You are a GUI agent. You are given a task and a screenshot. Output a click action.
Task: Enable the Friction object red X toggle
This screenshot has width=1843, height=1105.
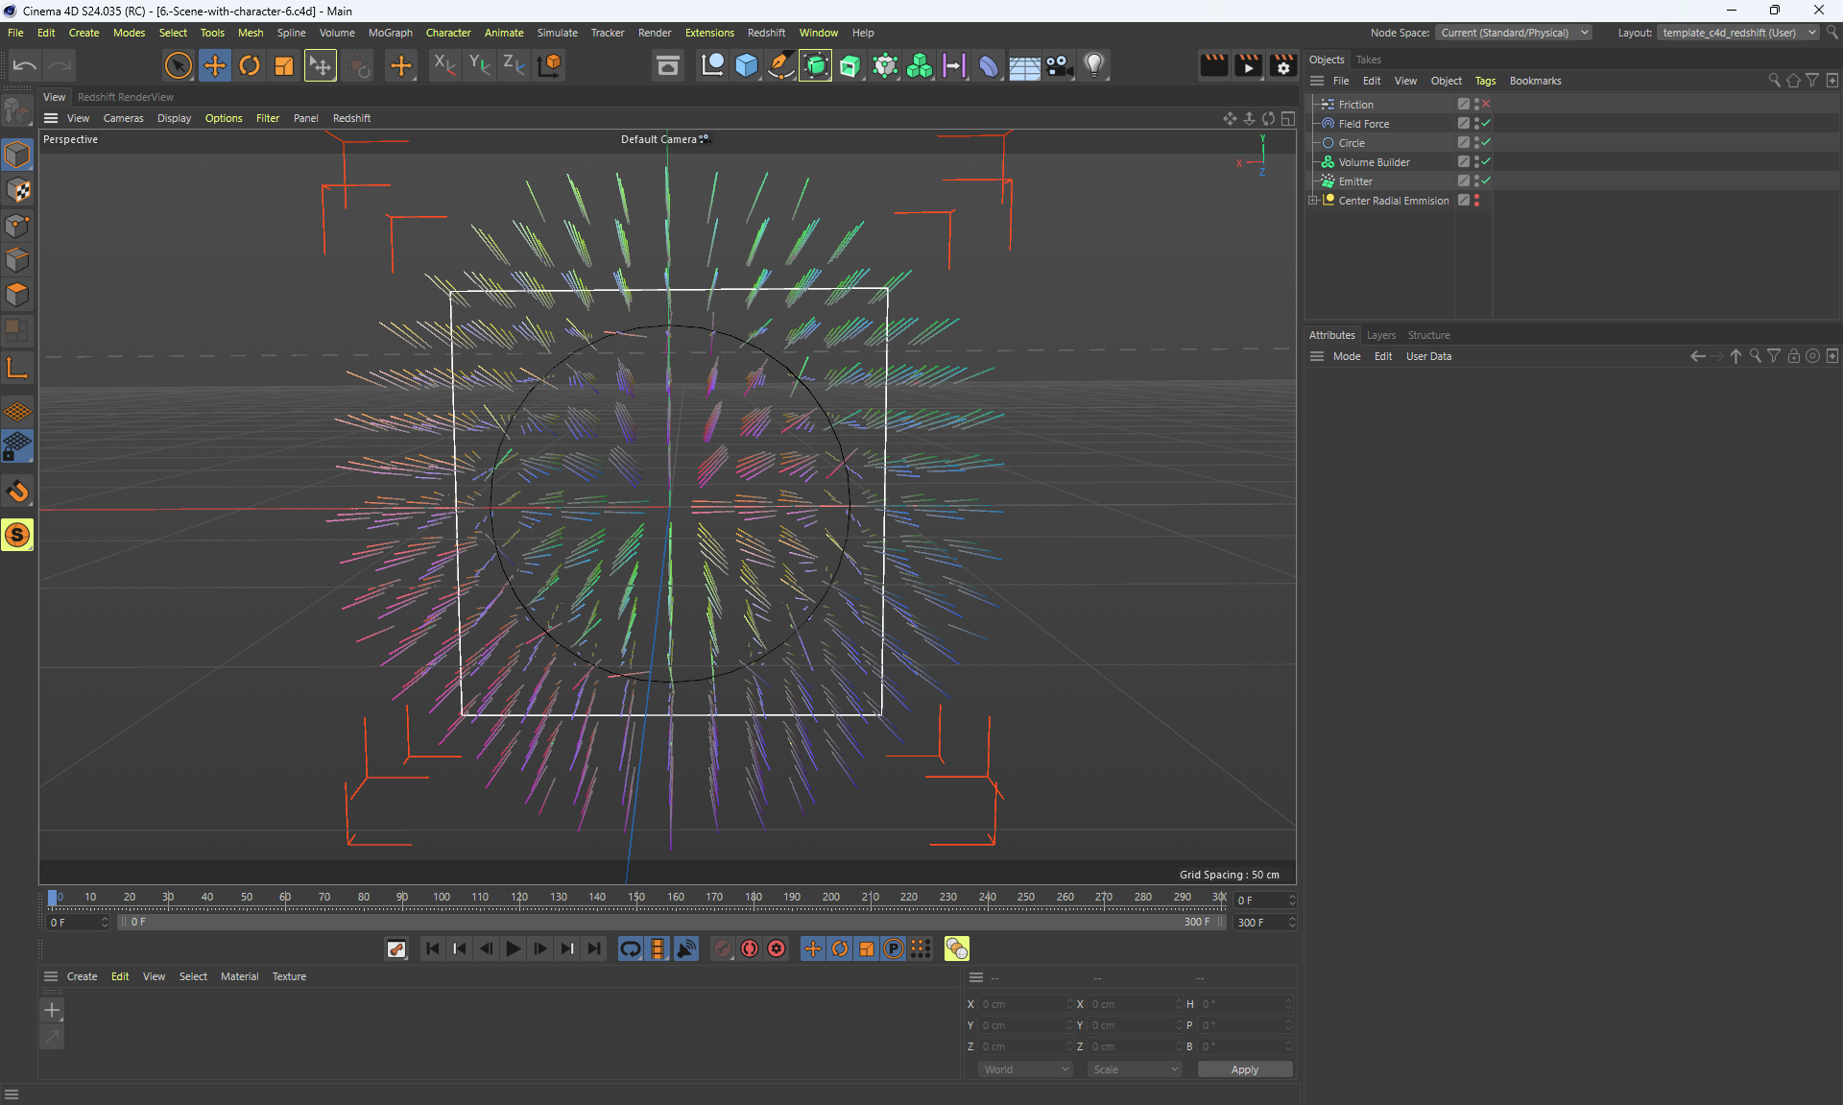[x=1486, y=104]
